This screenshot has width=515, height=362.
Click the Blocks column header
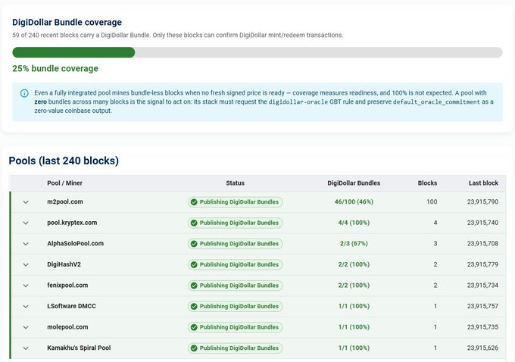[427, 183]
